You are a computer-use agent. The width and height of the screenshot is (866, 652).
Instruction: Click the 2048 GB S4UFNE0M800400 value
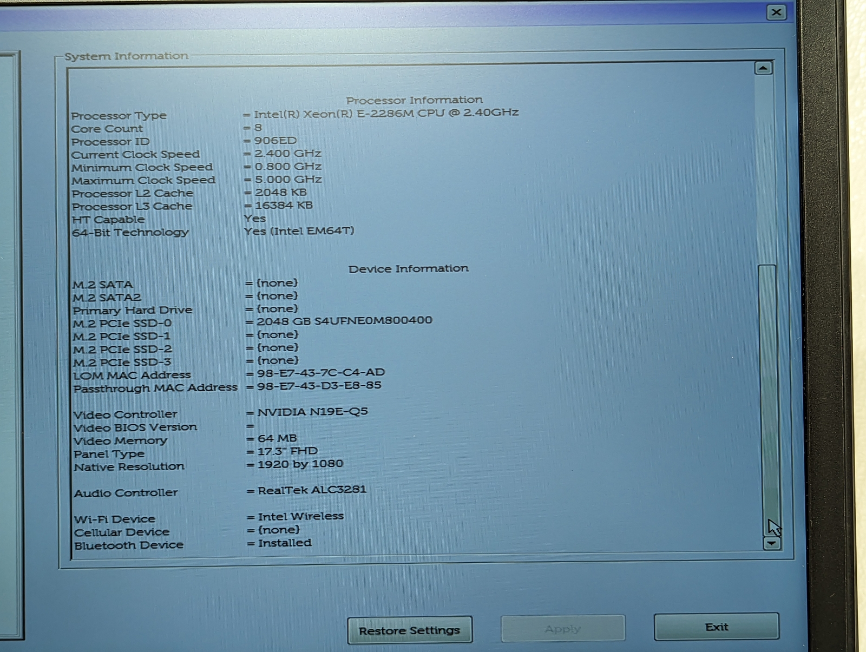pyautogui.click(x=344, y=321)
